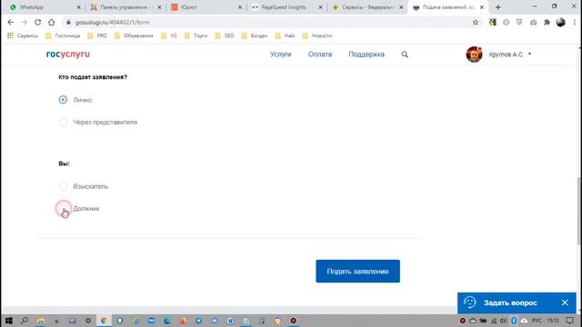Close the Задать вопрос chat widget
Viewport: 582px width, 327px height.
pos(565,302)
